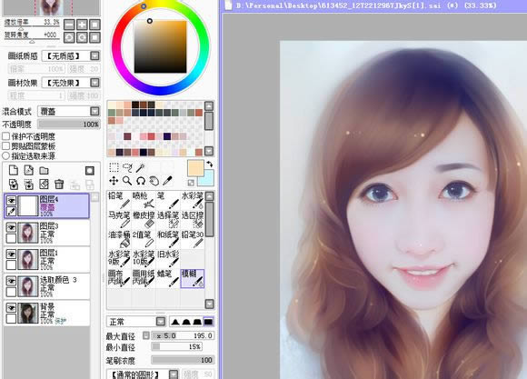The image size is (527, 379).
Task: Select 指定选取来源 radio button
Action: 5,155
